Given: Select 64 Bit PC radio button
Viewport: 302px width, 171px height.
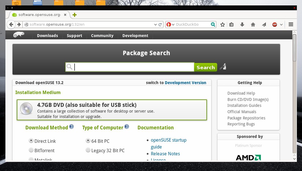Looking at the screenshot, I should [x=88, y=141].
